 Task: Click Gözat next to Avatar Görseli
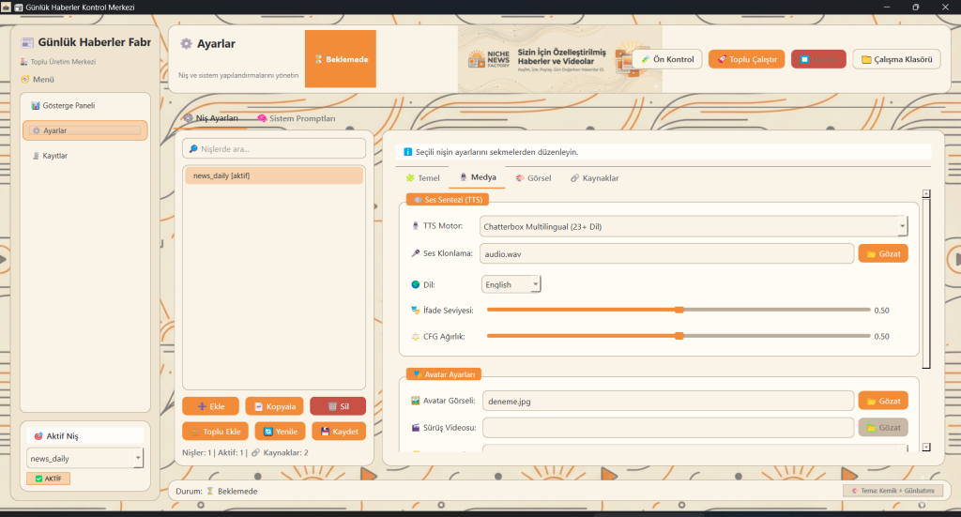click(882, 401)
